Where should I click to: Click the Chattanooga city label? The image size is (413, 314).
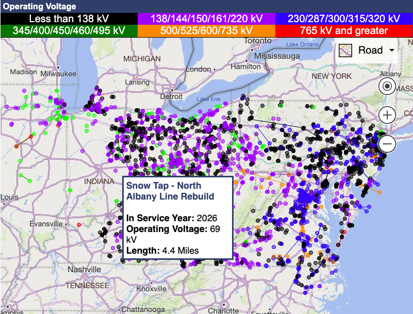click(x=143, y=309)
